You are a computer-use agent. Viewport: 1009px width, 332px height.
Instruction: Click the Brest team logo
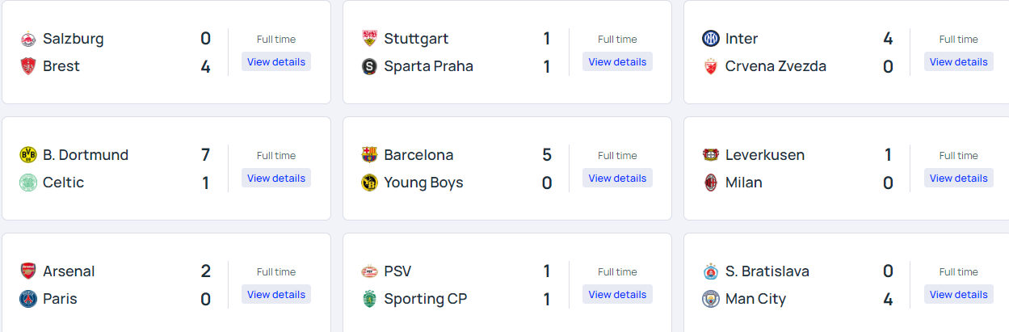pos(28,66)
